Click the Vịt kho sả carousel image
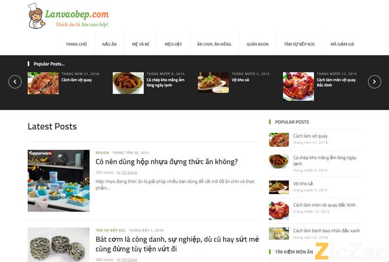This screenshot has width=389, height=262. [213, 83]
